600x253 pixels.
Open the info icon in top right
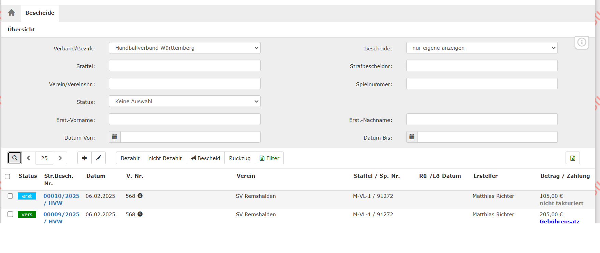[x=582, y=42]
